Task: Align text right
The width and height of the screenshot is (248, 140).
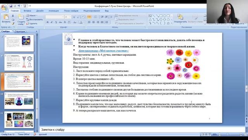Action: tap(98, 23)
